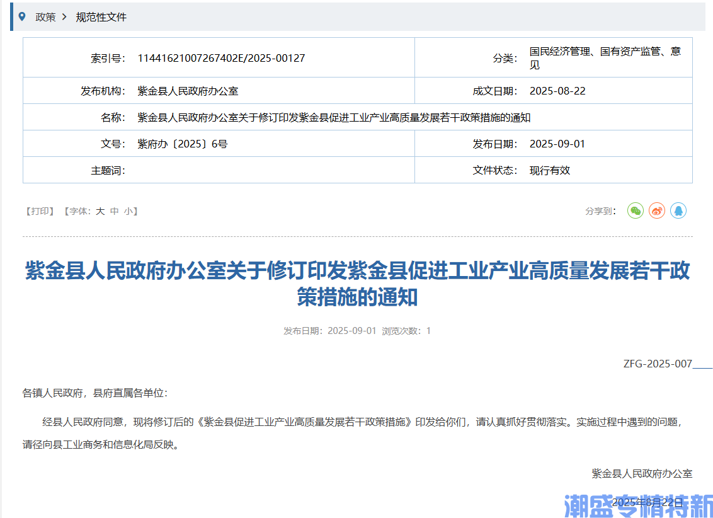Click the large blue article headline
713x518 pixels.
357,284
